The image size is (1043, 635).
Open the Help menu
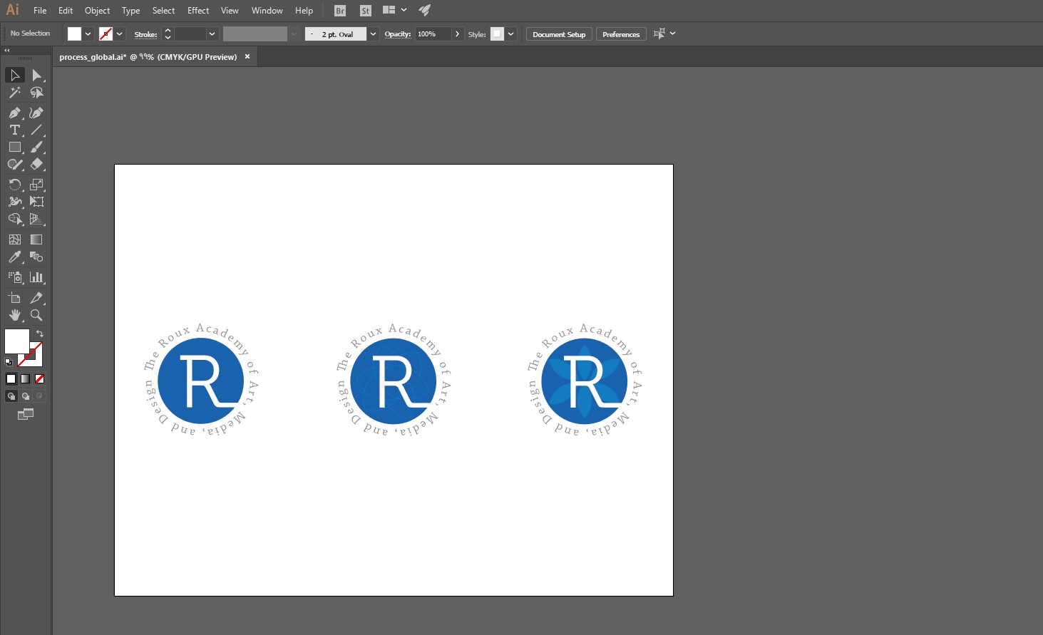304,11
